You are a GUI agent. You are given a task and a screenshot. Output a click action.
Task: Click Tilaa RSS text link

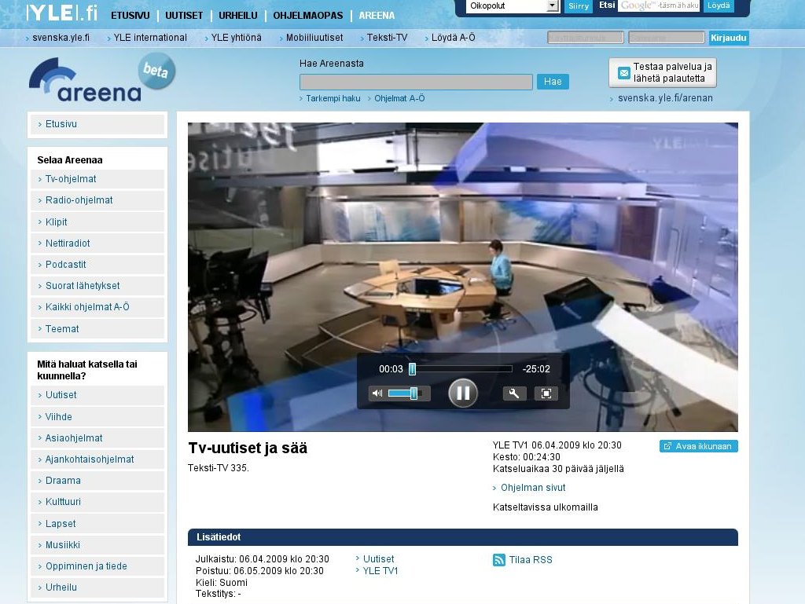pyautogui.click(x=531, y=560)
